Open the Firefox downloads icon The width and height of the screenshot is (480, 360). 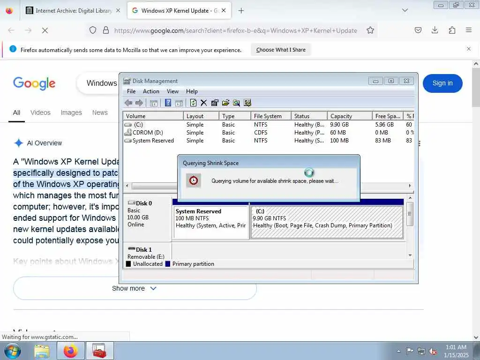tap(435, 30)
